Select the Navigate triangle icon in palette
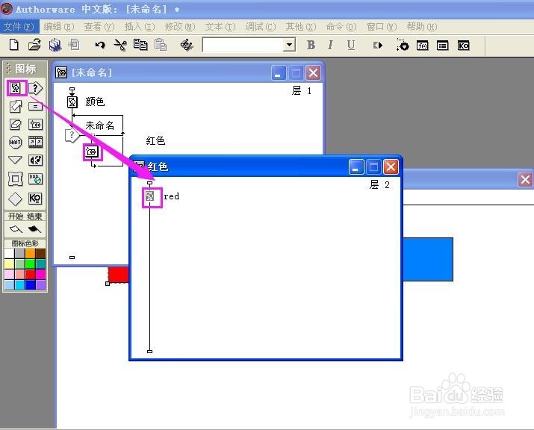 click(x=16, y=160)
